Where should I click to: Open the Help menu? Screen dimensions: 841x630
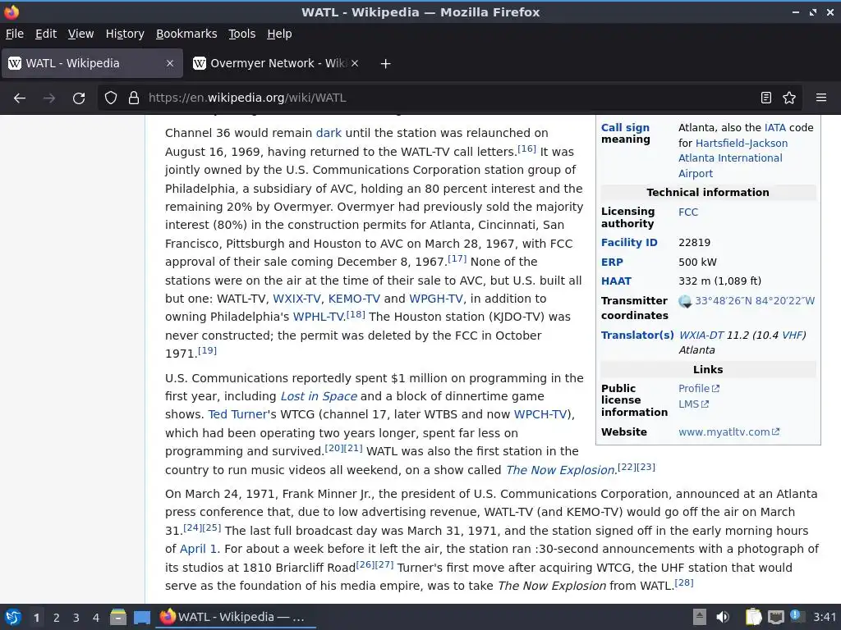[279, 34]
